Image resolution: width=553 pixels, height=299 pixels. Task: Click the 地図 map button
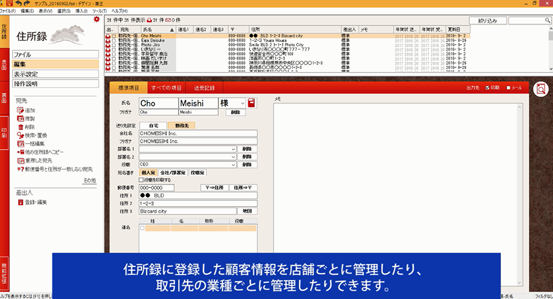(x=247, y=211)
